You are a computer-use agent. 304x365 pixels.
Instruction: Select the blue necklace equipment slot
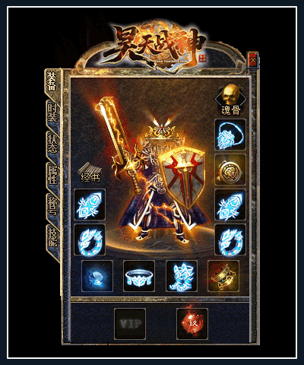click(x=230, y=135)
